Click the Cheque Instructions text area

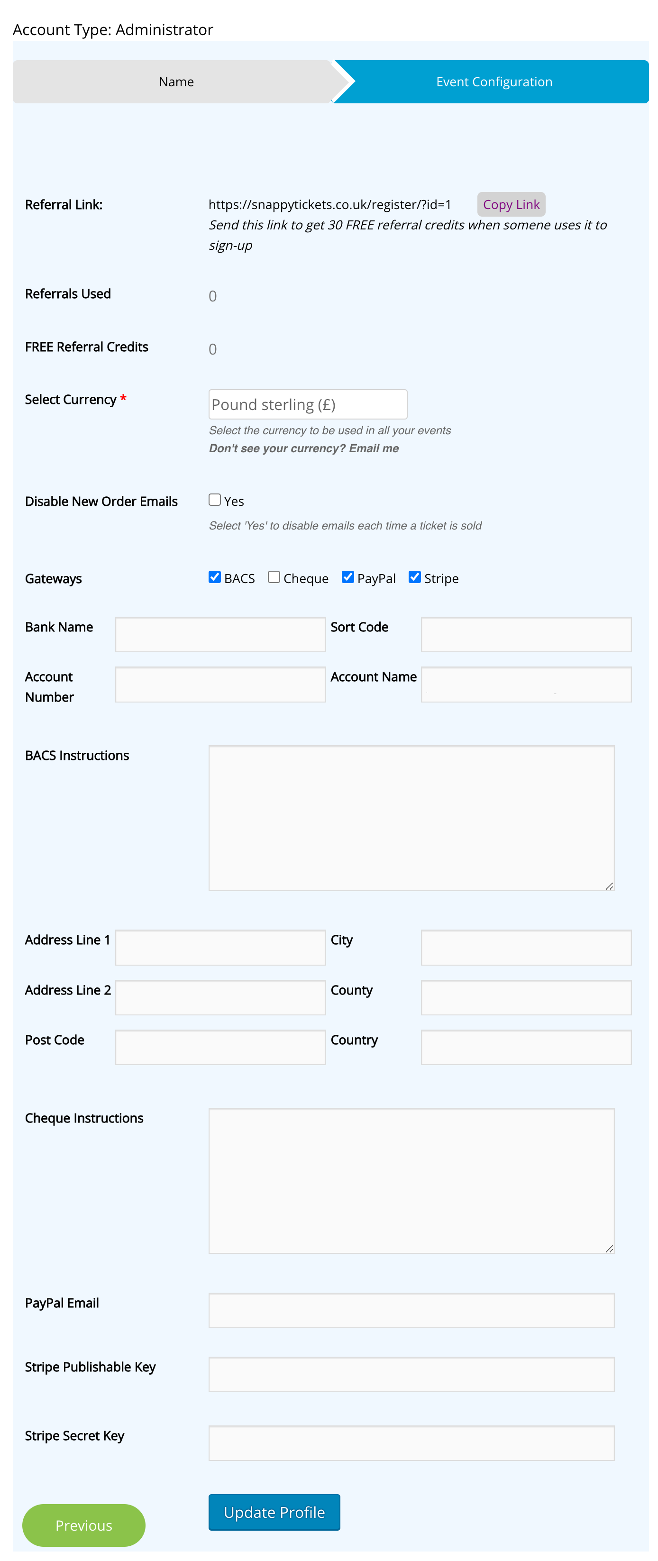click(x=411, y=1180)
